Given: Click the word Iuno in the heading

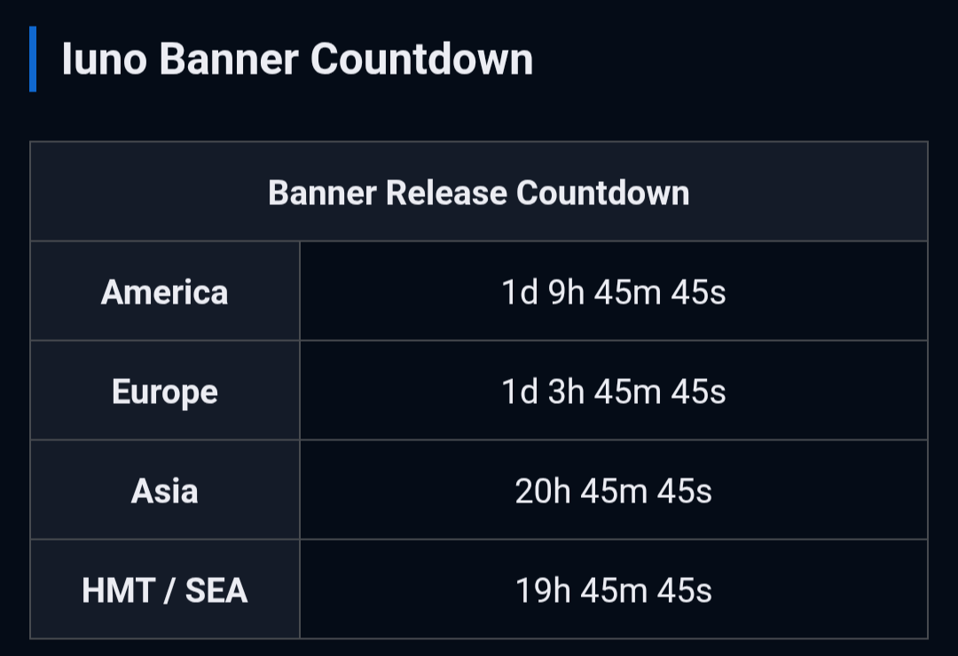Looking at the screenshot, I should click(105, 59).
